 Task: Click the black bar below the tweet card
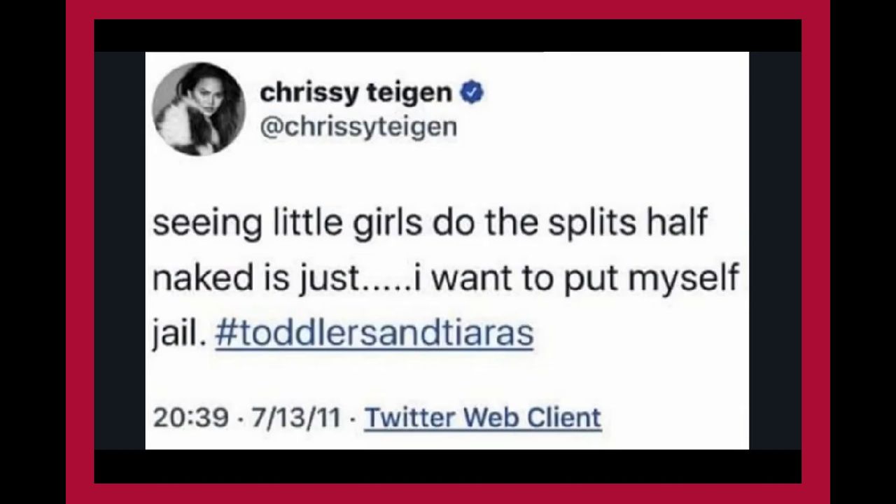click(x=448, y=465)
